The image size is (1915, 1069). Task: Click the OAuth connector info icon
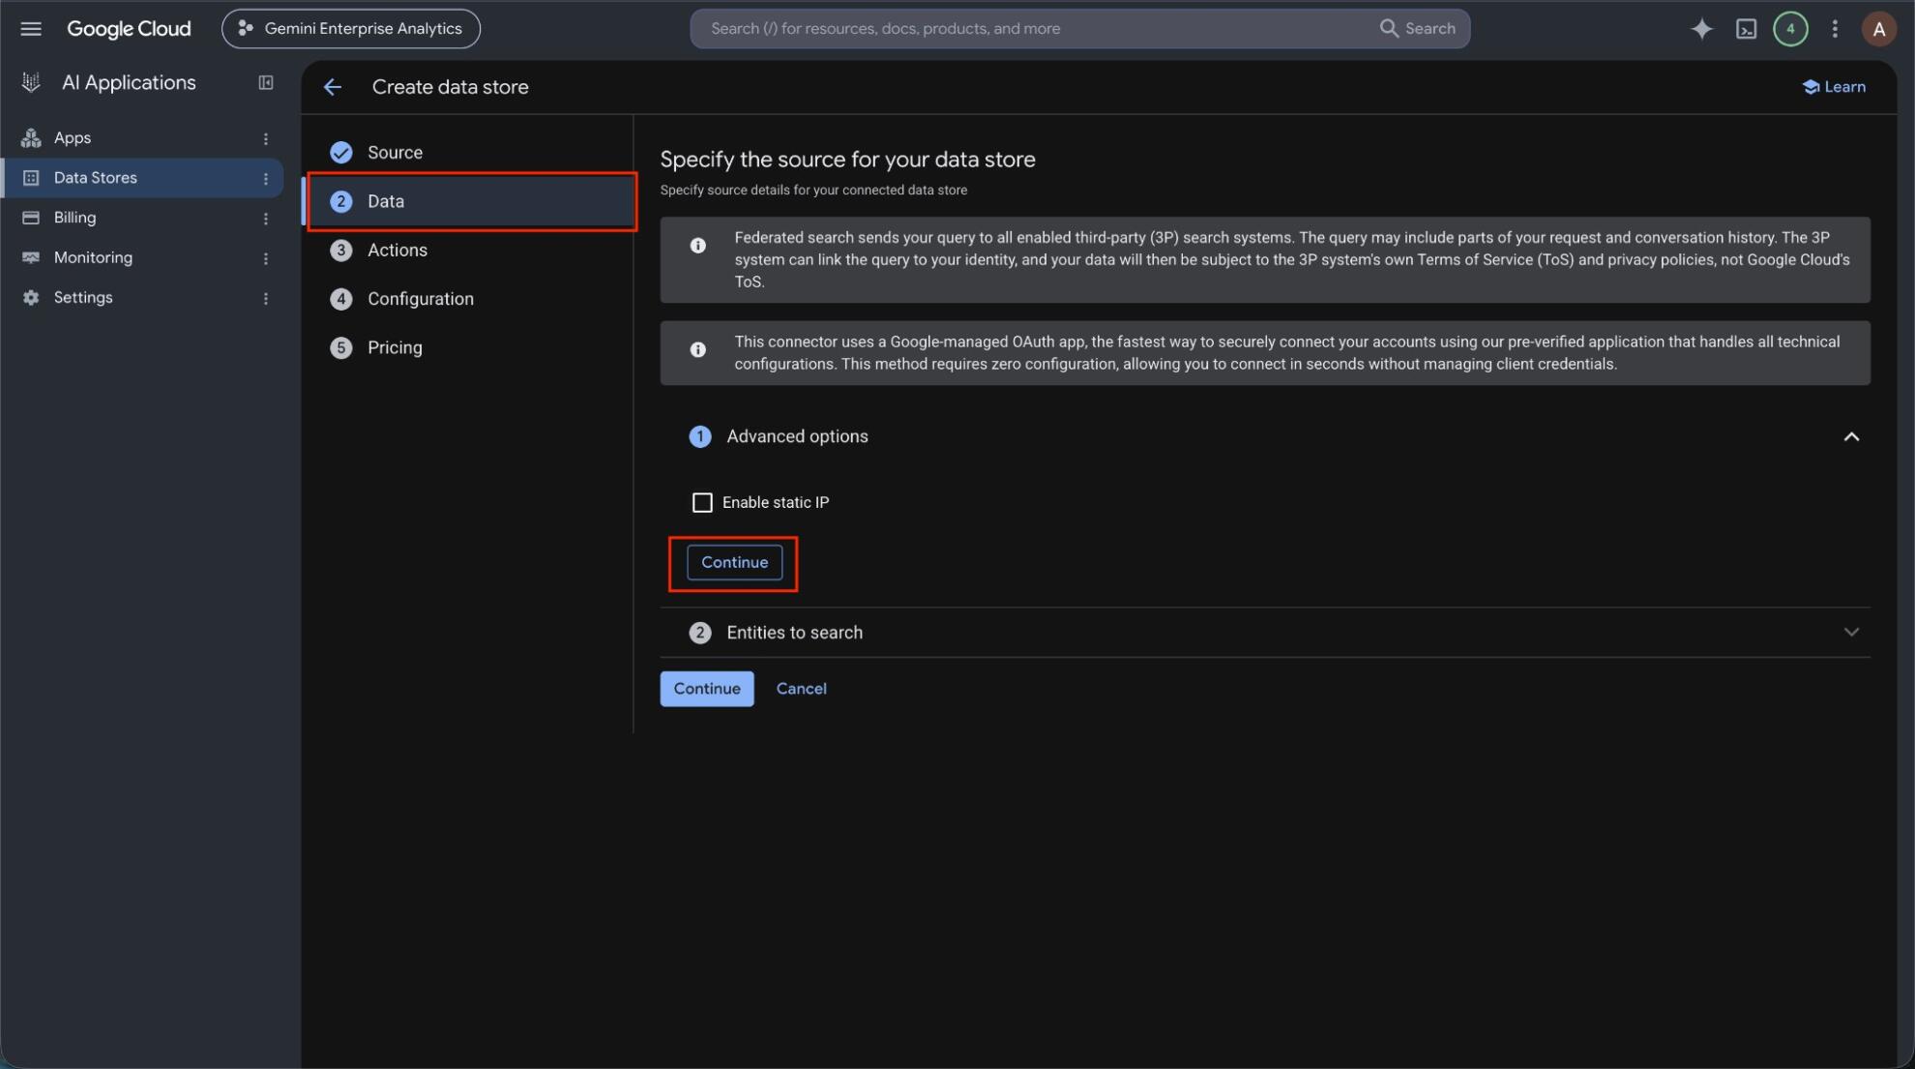pos(697,349)
